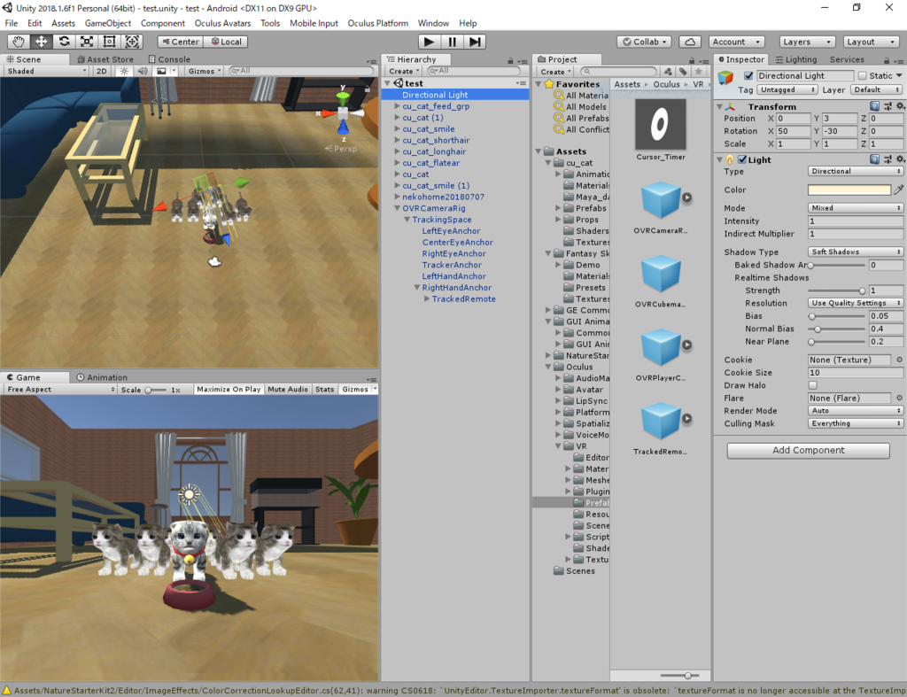Open the Shadow Type dropdown

856,252
